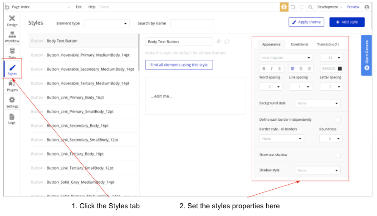Image resolution: width=377 pixels, height=216 pixels.
Task: Switch to the Conditional tab
Action: [x=299, y=44]
